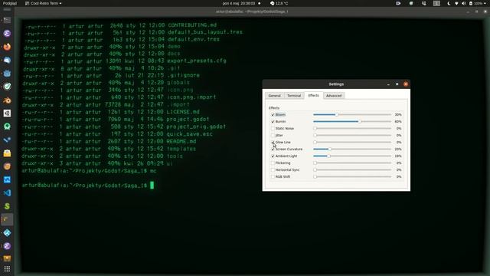Image resolution: width=490 pixels, height=276 pixels.
Task: Enable the Jitter checkbox
Action: 273,136
